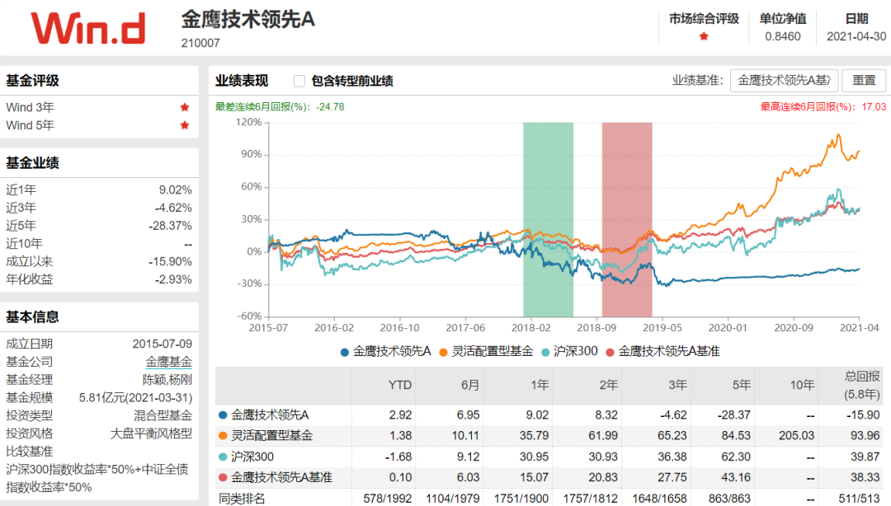The height and width of the screenshot is (506, 891).
Task: Click the 单位净值 value 0.8460
Action: 782,36
